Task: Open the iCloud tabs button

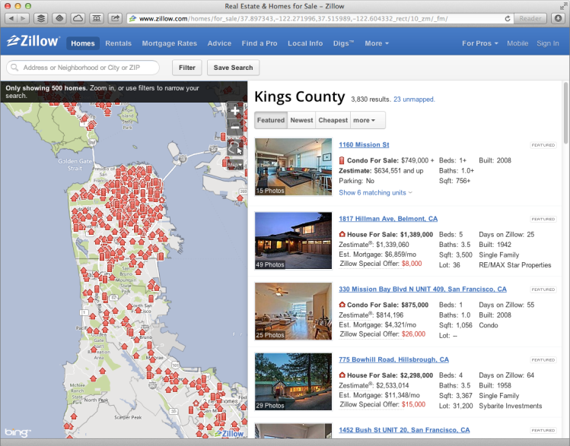Action: tap(78, 18)
